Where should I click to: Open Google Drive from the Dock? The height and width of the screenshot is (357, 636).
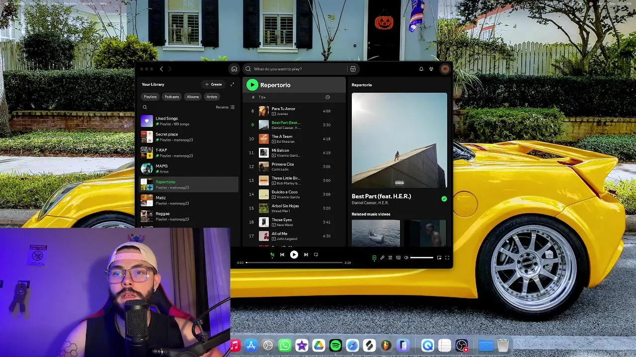(x=318, y=345)
